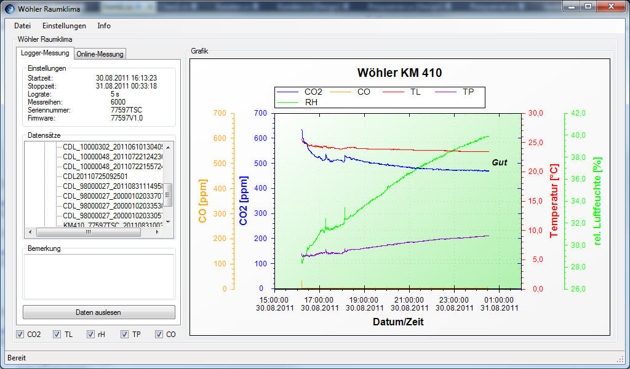The width and height of the screenshot is (630, 369).
Task: Toggle the TP curve checkbox
Action: 124,334
